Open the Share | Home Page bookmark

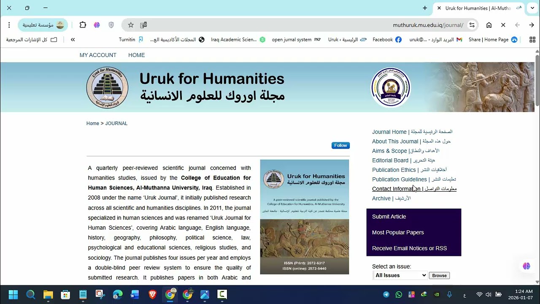(493, 40)
